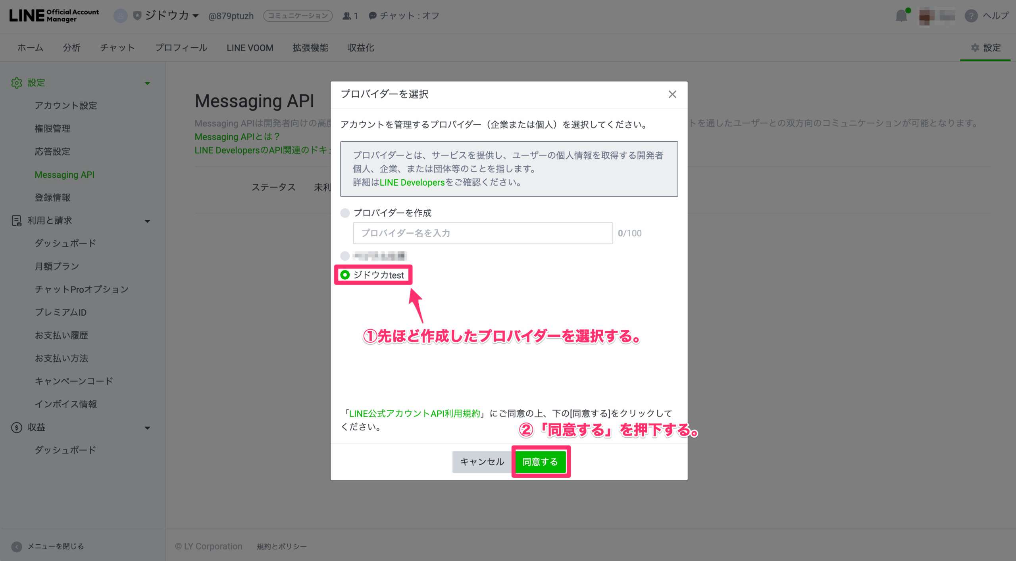The image size is (1016, 561).
Task: Click the @879ptuzh account ID
Action: click(231, 16)
